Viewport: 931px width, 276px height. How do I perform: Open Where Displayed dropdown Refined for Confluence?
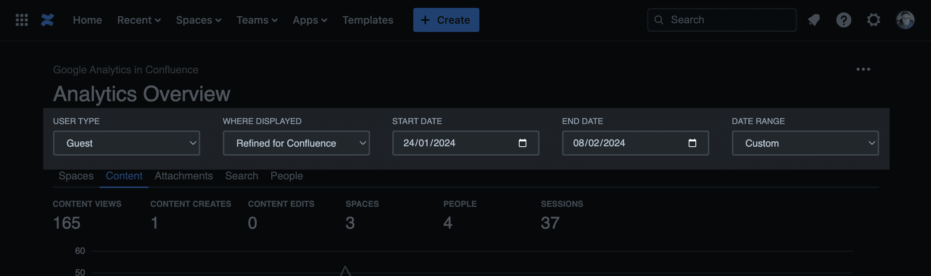click(296, 143)
